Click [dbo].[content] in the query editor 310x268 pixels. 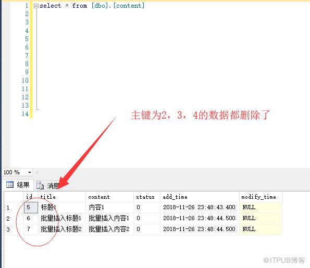(118, 6)
